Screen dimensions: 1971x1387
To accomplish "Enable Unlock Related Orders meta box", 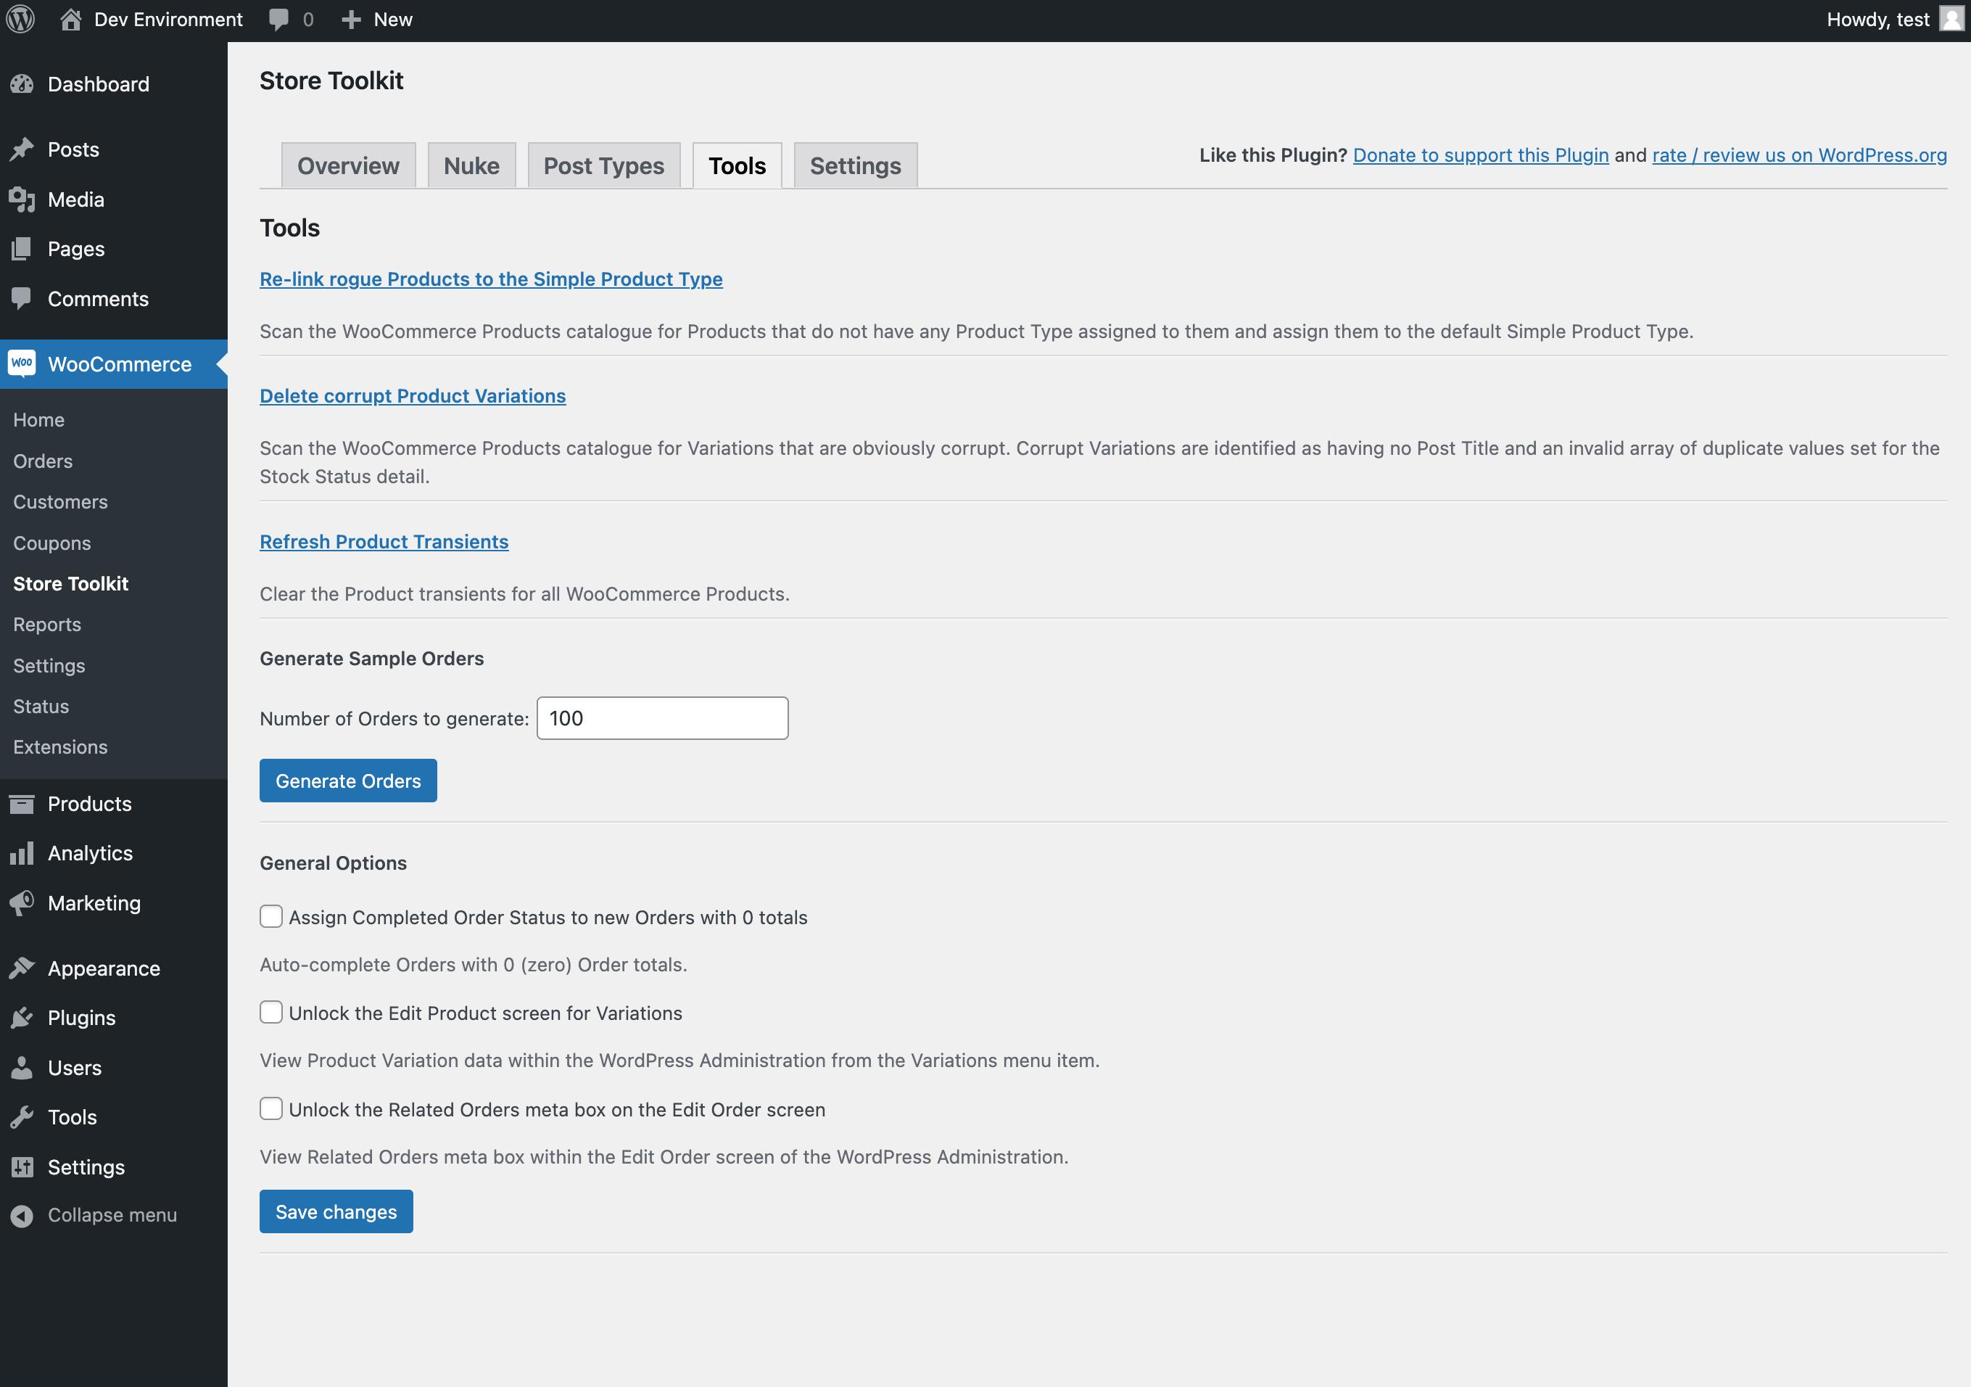I will pos(270,1108).
